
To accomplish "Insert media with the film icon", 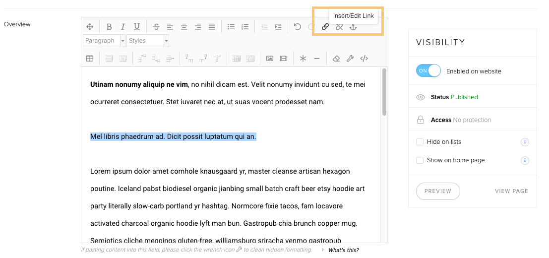I will coord(284,59).
